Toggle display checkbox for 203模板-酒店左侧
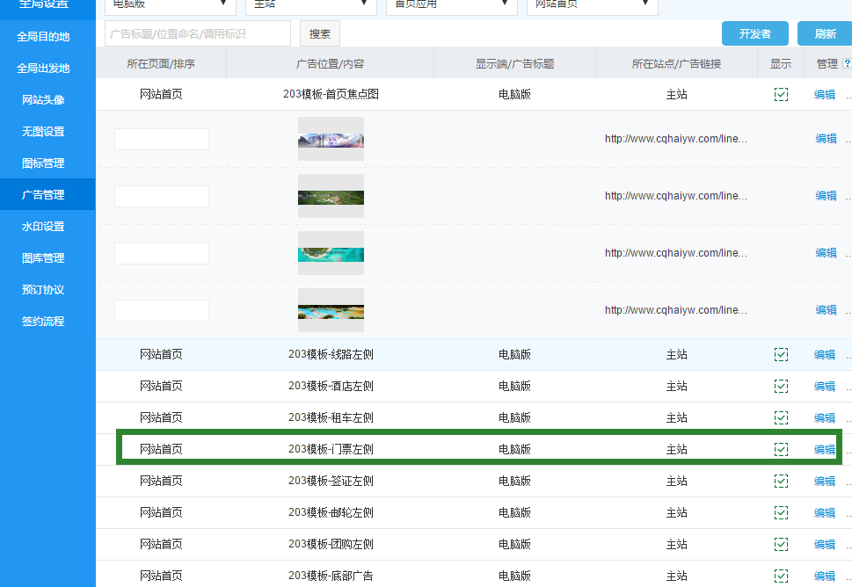 pyautogui.click(x=781, y=387)
